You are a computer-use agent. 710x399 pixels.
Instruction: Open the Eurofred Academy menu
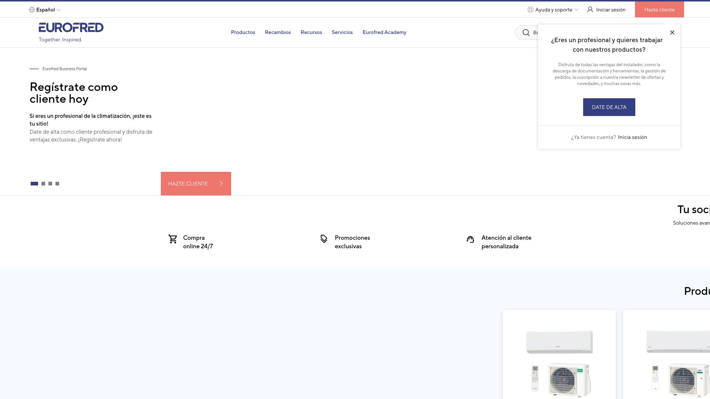click(384, 33)
